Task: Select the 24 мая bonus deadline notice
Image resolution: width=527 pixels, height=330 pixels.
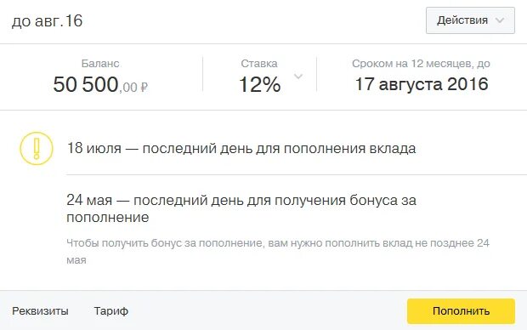Action: click(x=241, y=208)
